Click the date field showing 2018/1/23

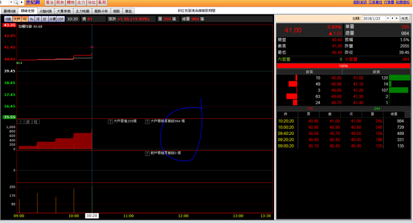(x=374, y=18)
